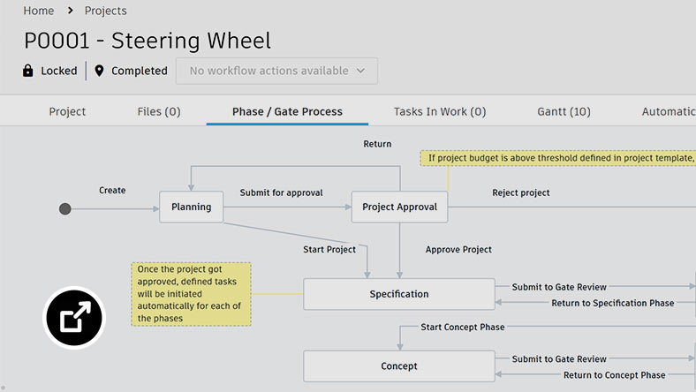Image resolution: width=696 pixels, height=392 pixels.
Task: Select the Project Approval state box
Action: click(x=399, y=207)
